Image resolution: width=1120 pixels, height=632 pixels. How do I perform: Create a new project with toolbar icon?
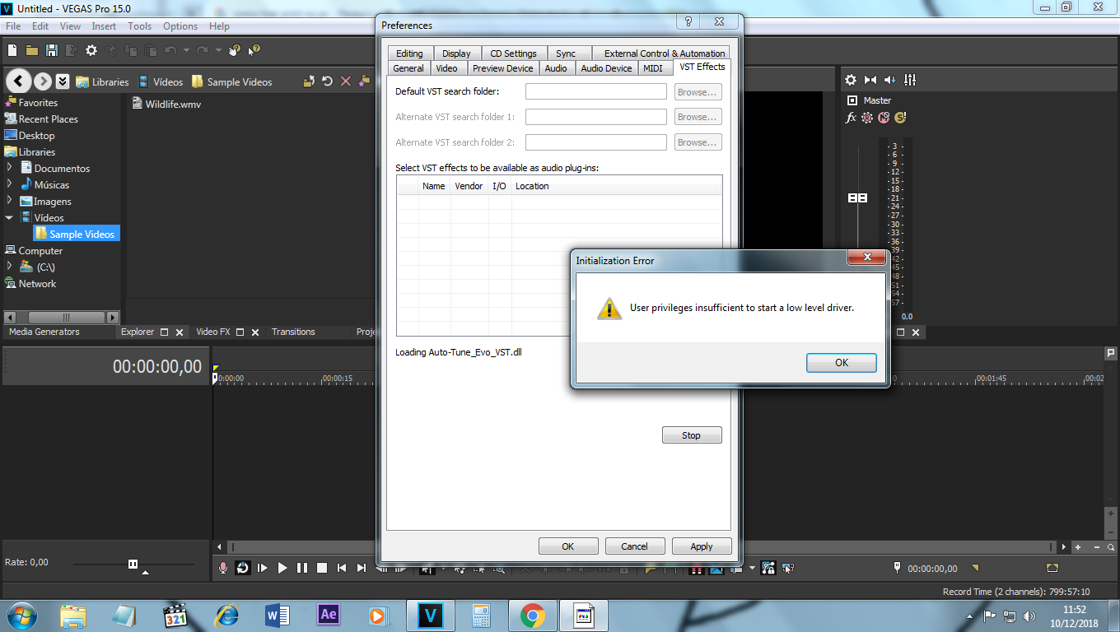12,50
